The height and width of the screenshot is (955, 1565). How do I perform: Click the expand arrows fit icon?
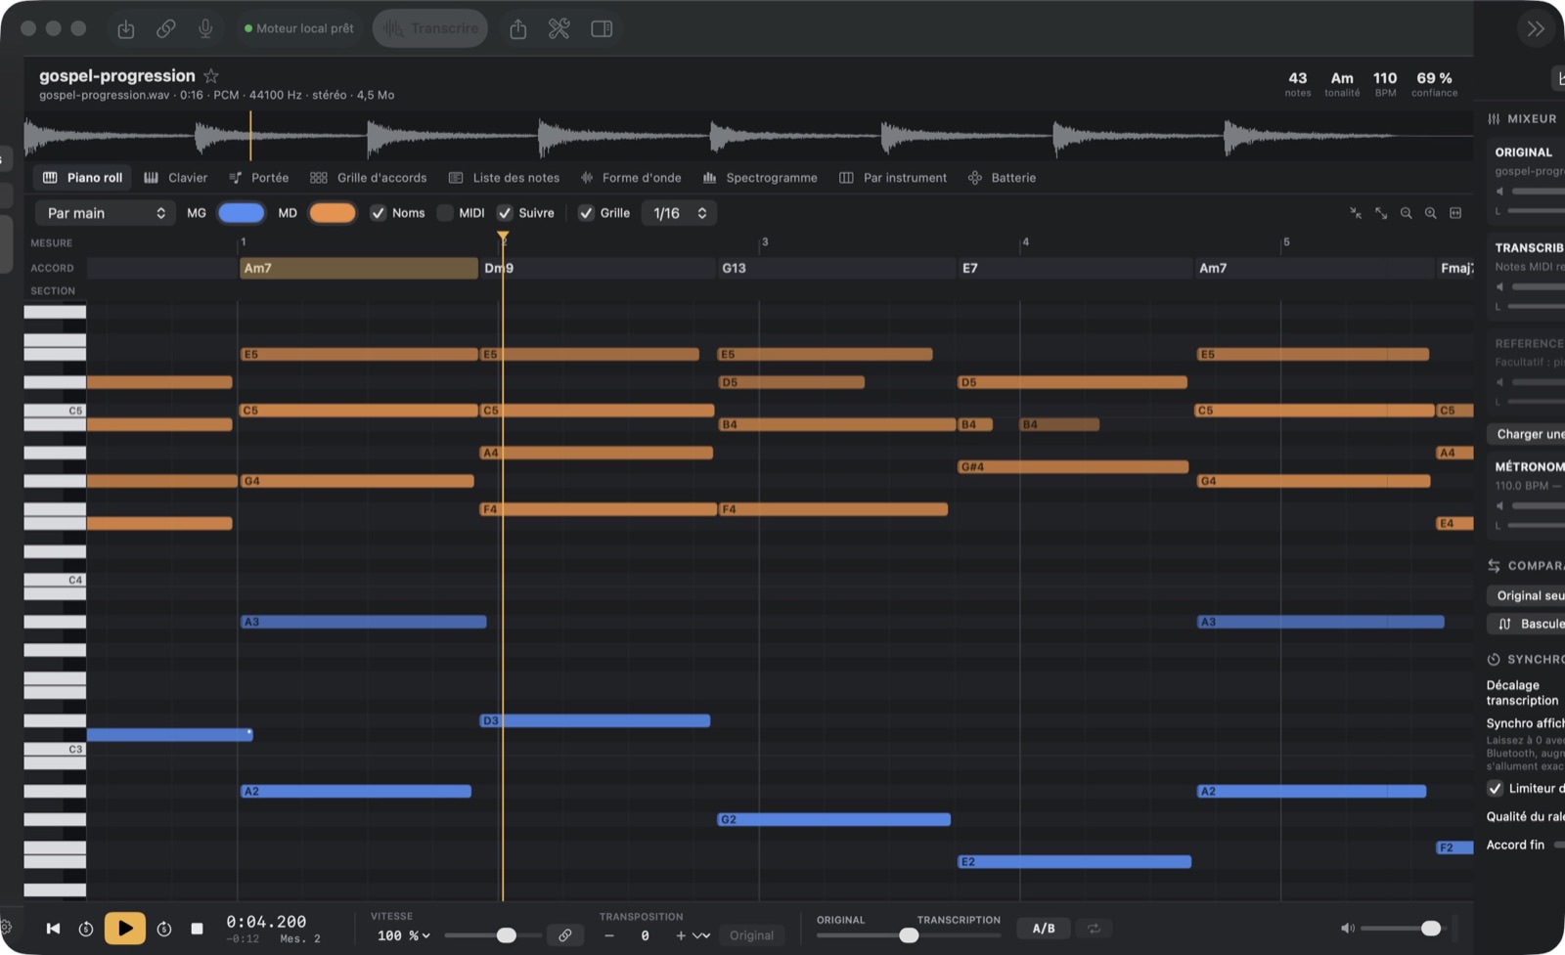(1381, 213)
